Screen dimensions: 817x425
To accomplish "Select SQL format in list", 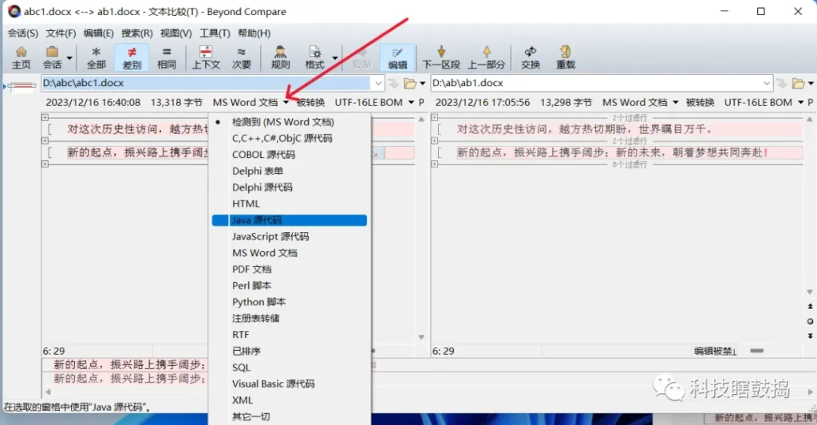I will click(x=290, y=367).
